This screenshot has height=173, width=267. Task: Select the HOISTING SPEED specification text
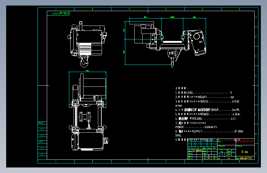coord(207,101)
